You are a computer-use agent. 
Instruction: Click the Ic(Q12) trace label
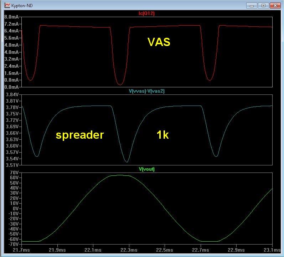coord(146,13)
